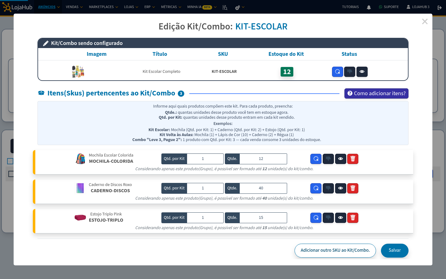
Task: Open the settings gears dropdown
Action: coord(239,7)
